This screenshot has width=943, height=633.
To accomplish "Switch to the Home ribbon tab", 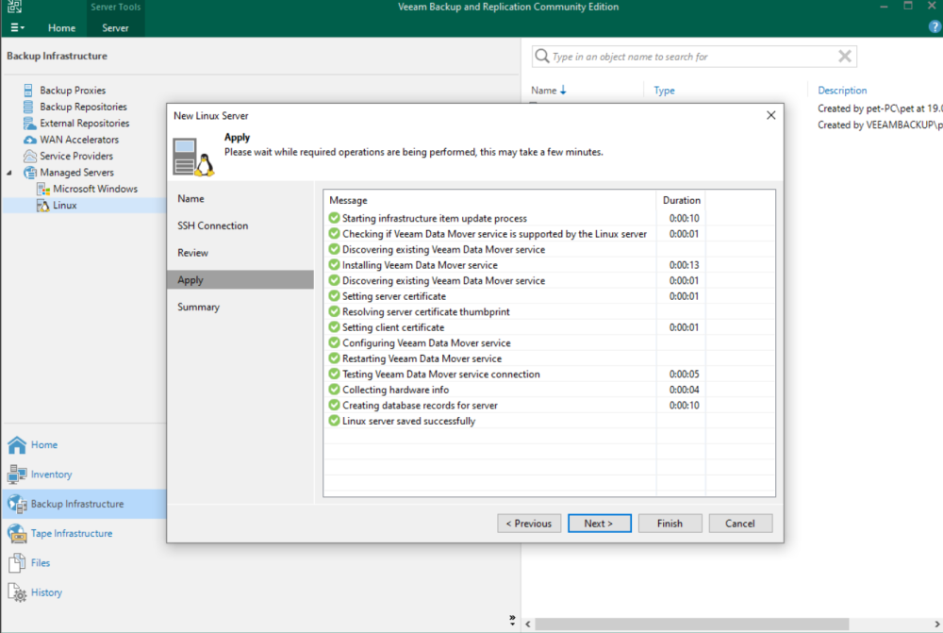I will point(61,27).
